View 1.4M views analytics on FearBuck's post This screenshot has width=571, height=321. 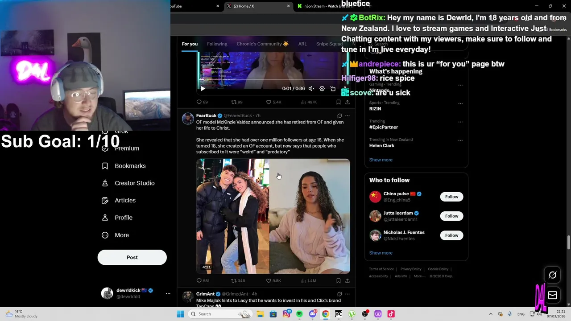pyautogui.click(x=309, y=280)
